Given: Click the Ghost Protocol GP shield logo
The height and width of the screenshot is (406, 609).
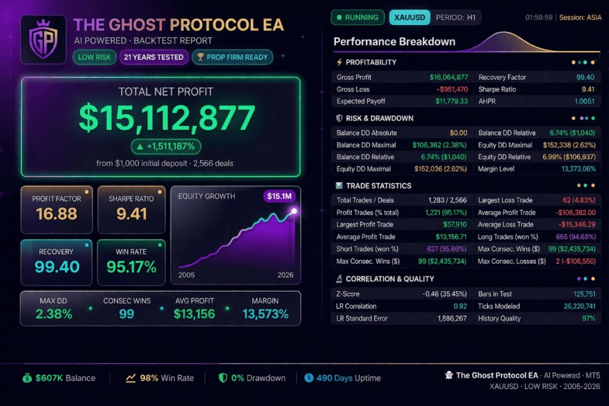Looking at the screenshot, I should click(x=43, y=32).
